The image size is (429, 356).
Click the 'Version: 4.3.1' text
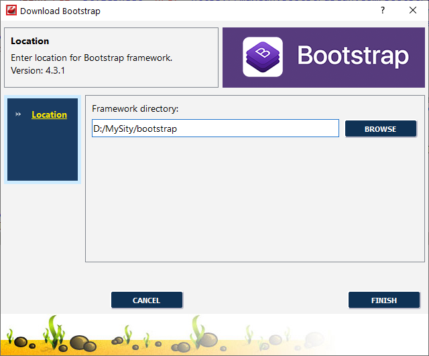(38, 70)
